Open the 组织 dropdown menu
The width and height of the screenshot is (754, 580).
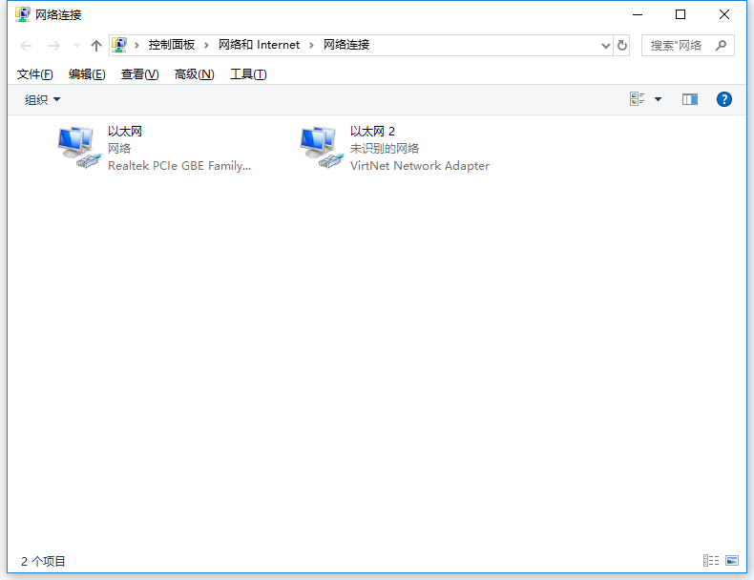pos(42,99)
